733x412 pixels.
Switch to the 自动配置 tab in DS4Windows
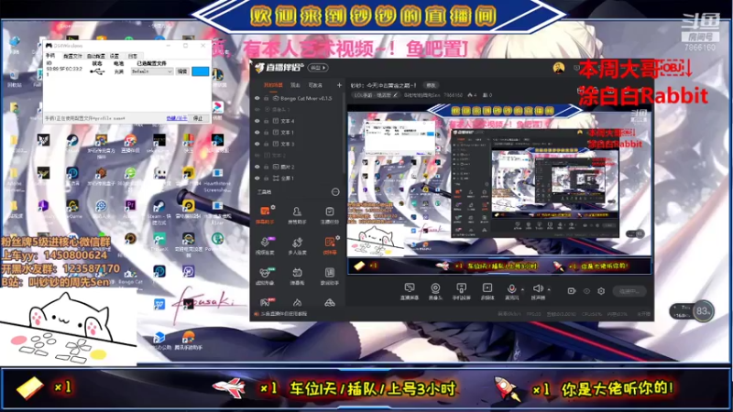coord(96,56)
